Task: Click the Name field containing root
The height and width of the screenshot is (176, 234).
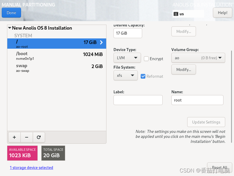Action: (x=197, y=100)
